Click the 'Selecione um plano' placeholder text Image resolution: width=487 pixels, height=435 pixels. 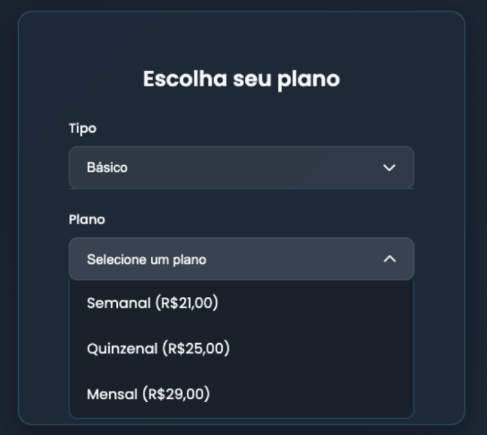pyautogui.click(x=146, y=260)
